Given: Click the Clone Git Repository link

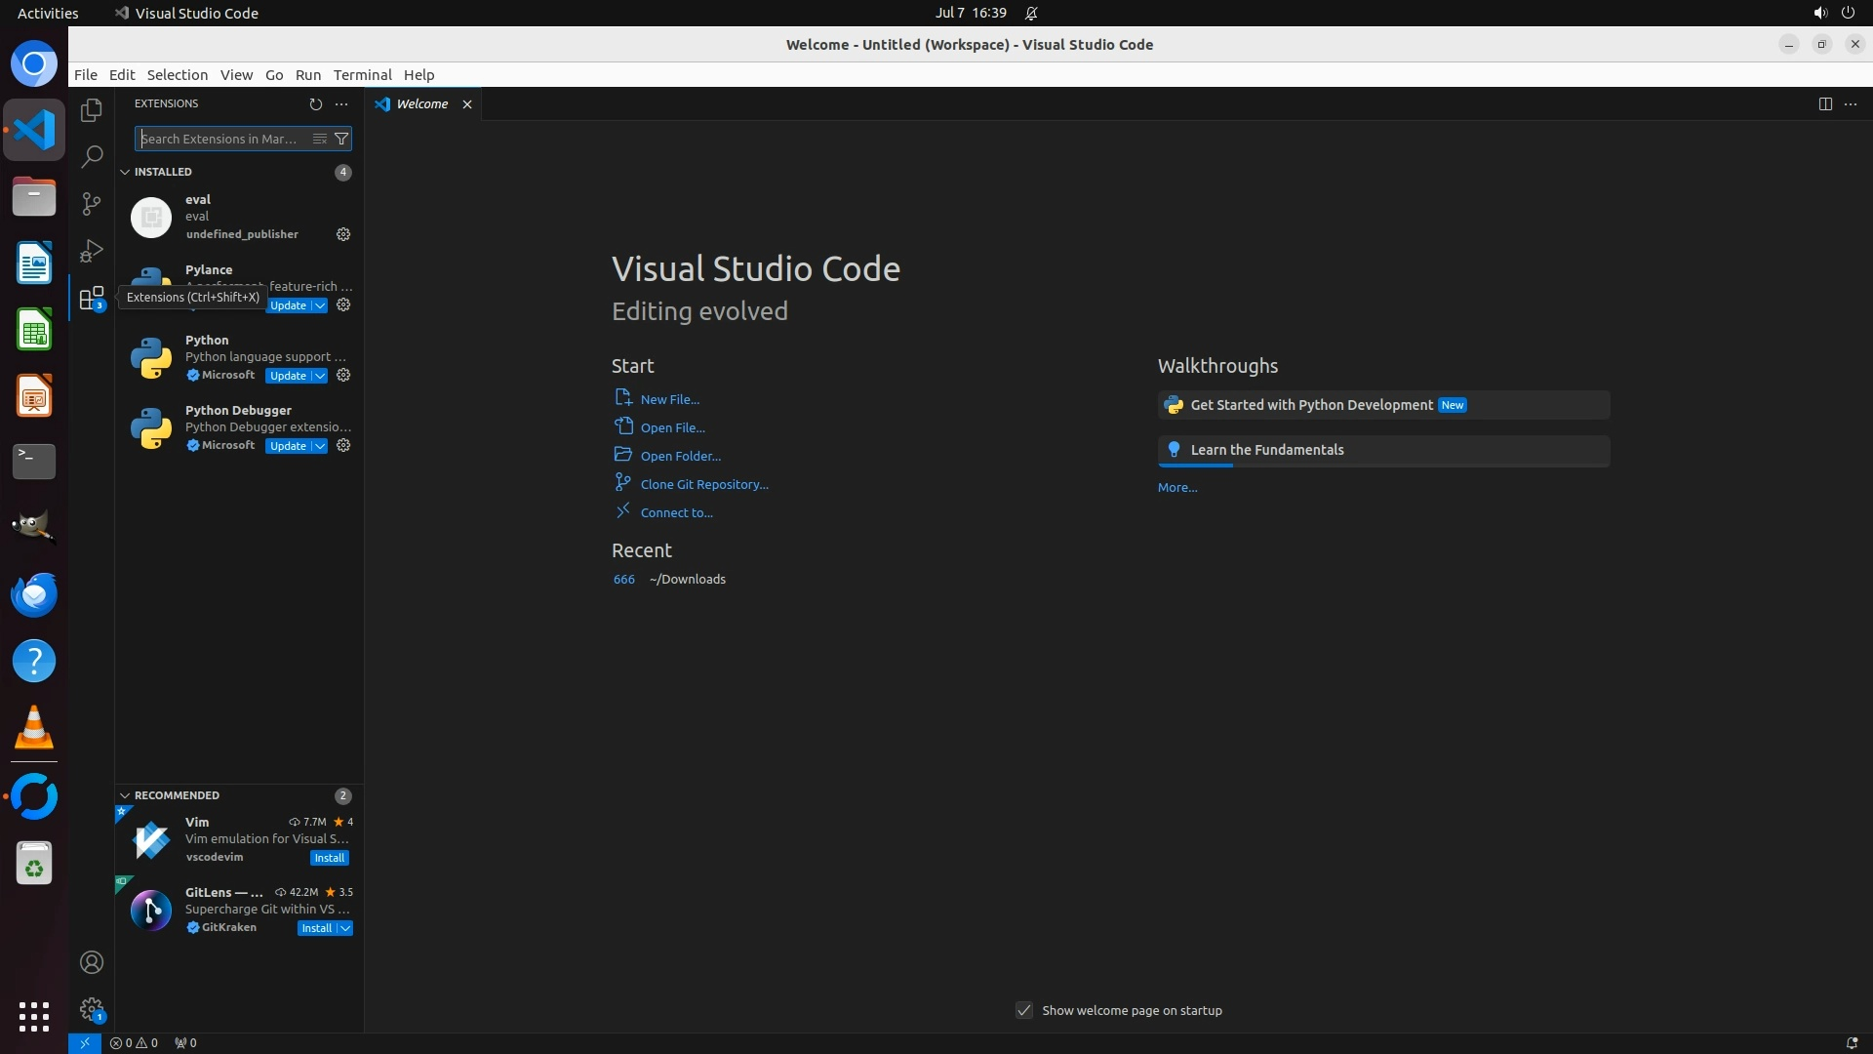Looking at the screenshot, I should (x=703, y=484).
